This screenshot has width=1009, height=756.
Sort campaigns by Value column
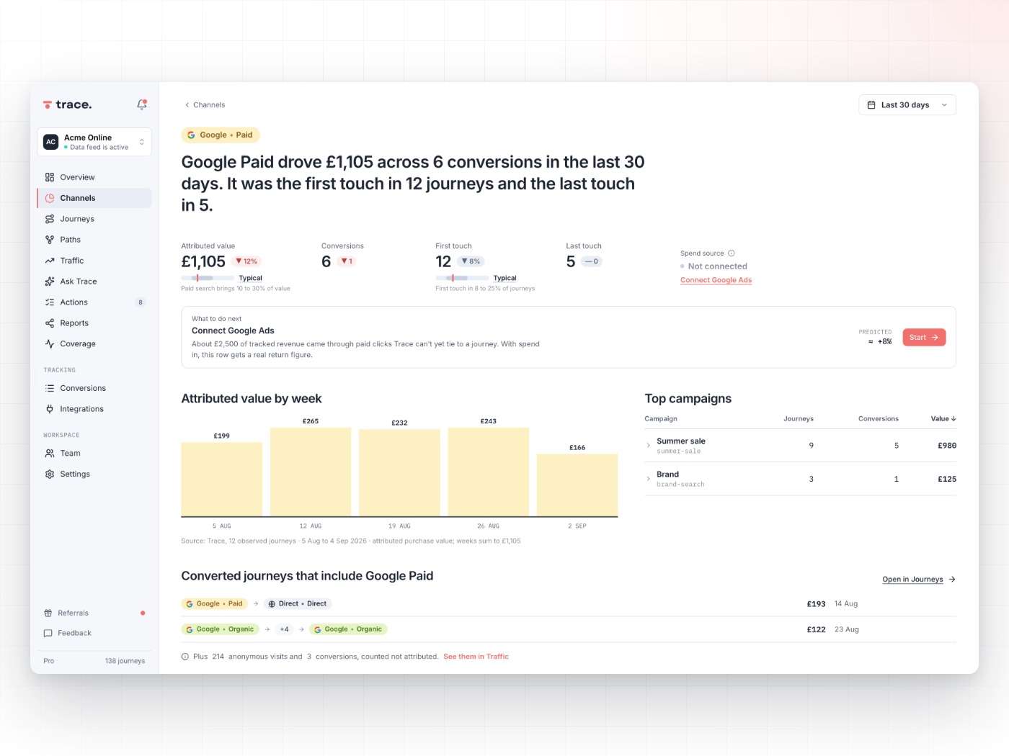tap(943, 418)
